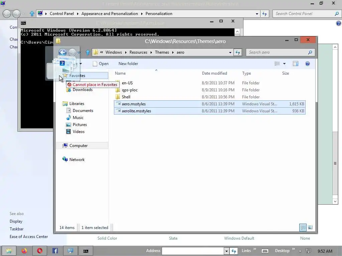Click the Control Panel window's up arrow
Screen dimensions: 342x256
click(32, 14)
